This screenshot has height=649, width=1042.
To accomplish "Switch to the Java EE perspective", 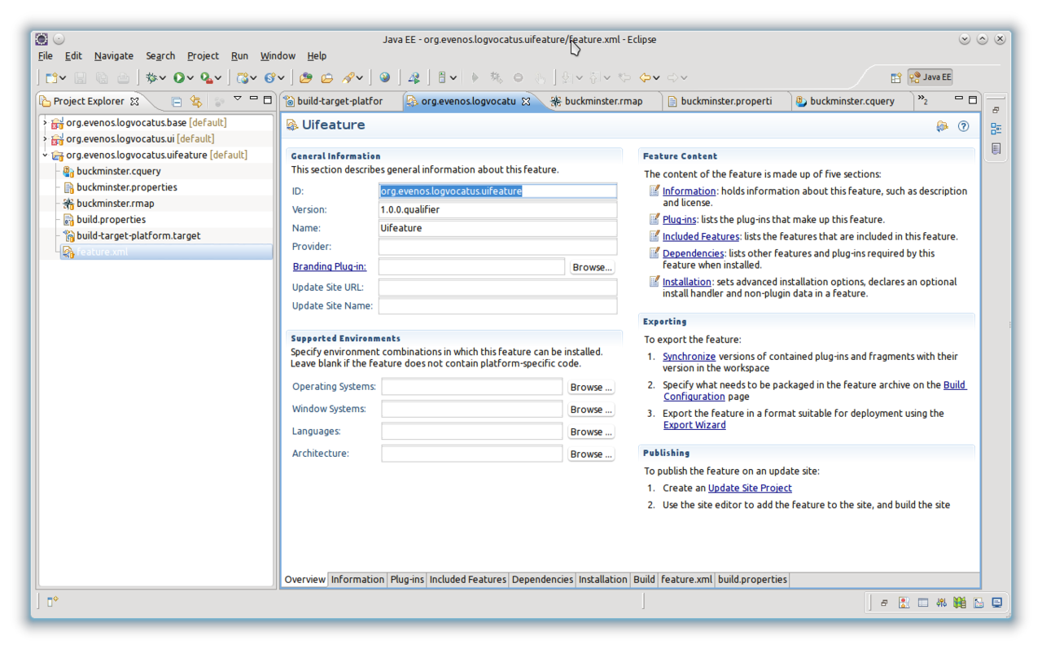I will [930, 77].
